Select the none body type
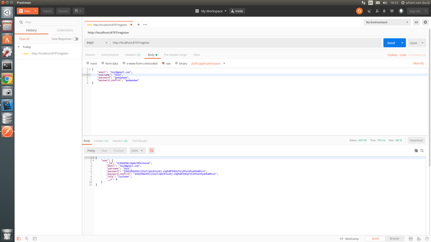Screen dimensions: 431x242 coord(88,63)
